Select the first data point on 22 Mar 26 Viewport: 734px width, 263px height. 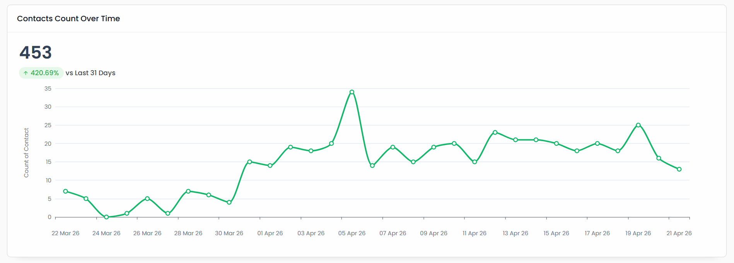[66, 191]
